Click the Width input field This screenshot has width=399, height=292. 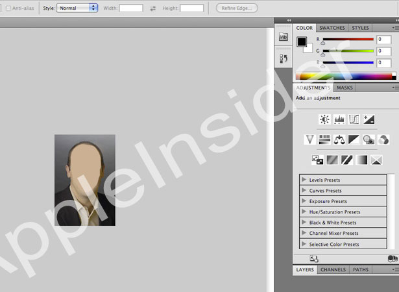click(131, 8)
